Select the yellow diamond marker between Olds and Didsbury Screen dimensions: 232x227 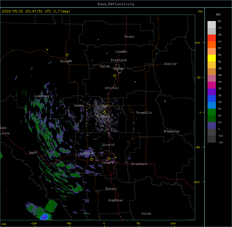point(105,112)
